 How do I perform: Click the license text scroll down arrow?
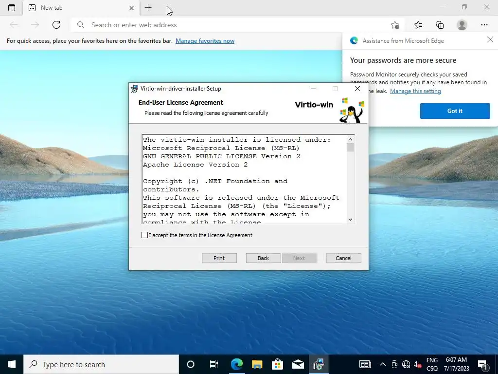(350, 219)
